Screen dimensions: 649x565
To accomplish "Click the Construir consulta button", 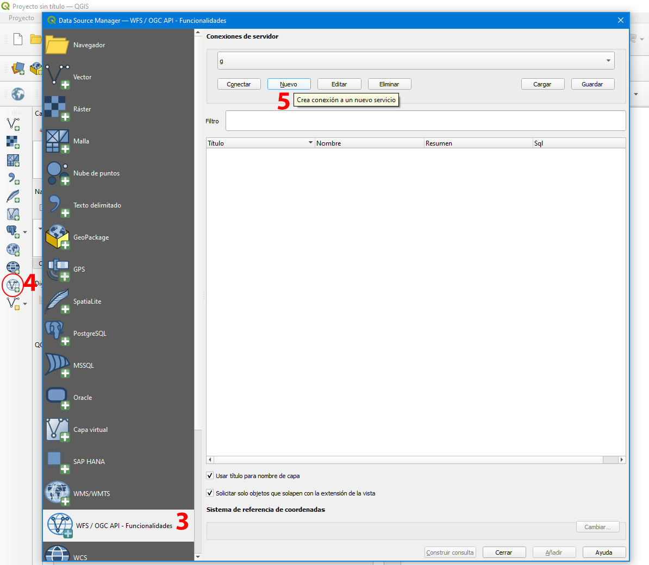I will point(450,552).
